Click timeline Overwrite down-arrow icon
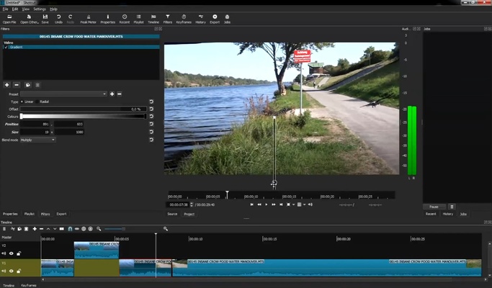The width and height of the screenshot is (492, 288). click(55, 229)
